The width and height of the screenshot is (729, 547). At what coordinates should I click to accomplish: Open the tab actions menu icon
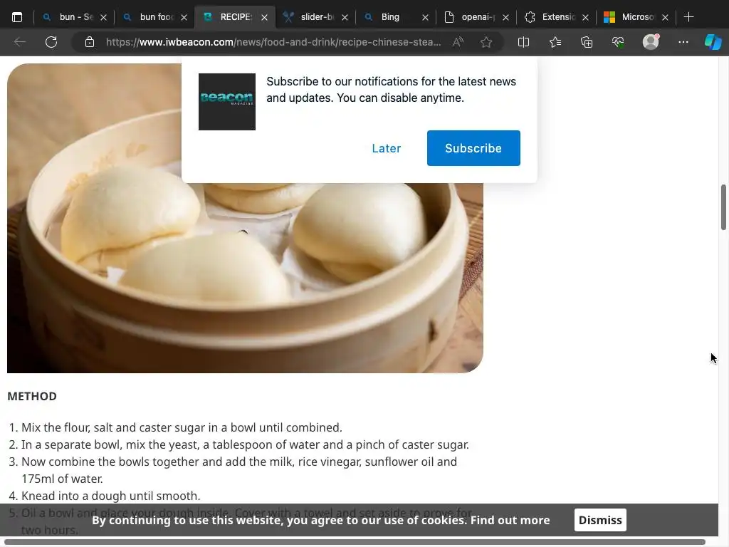(17, 17)
